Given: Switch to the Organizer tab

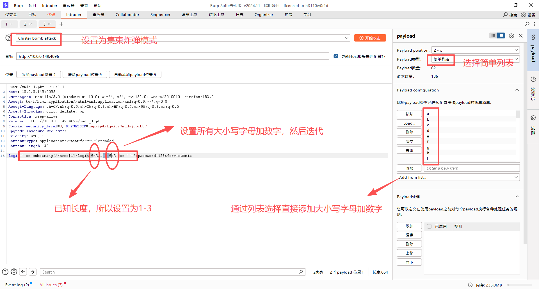Looking at the screenshot, I should [264, 15].
